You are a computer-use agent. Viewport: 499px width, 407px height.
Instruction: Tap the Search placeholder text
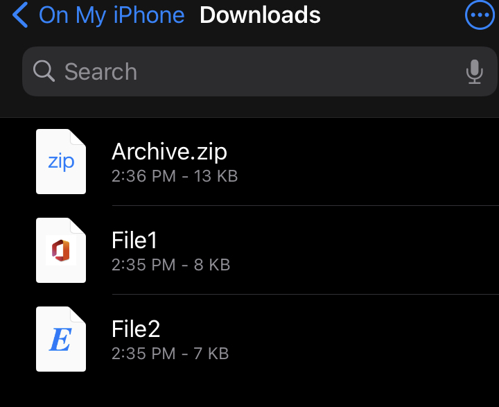100,71
